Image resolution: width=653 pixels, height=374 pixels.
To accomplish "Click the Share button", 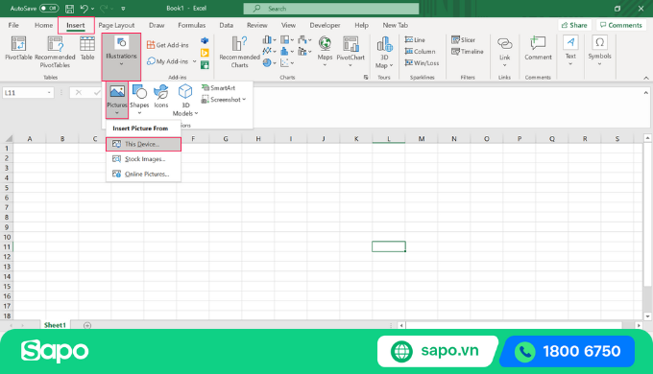I will coord(574,25).
